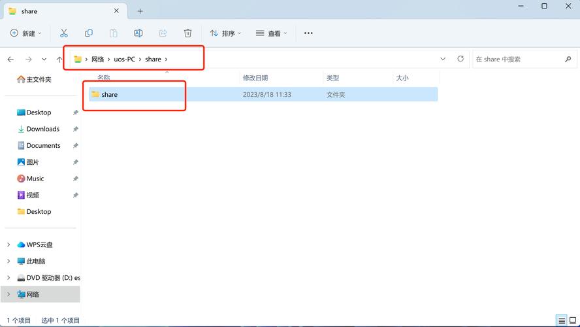
Task: Click the Rename icon in toolbar
Action: tap(138, 33)
